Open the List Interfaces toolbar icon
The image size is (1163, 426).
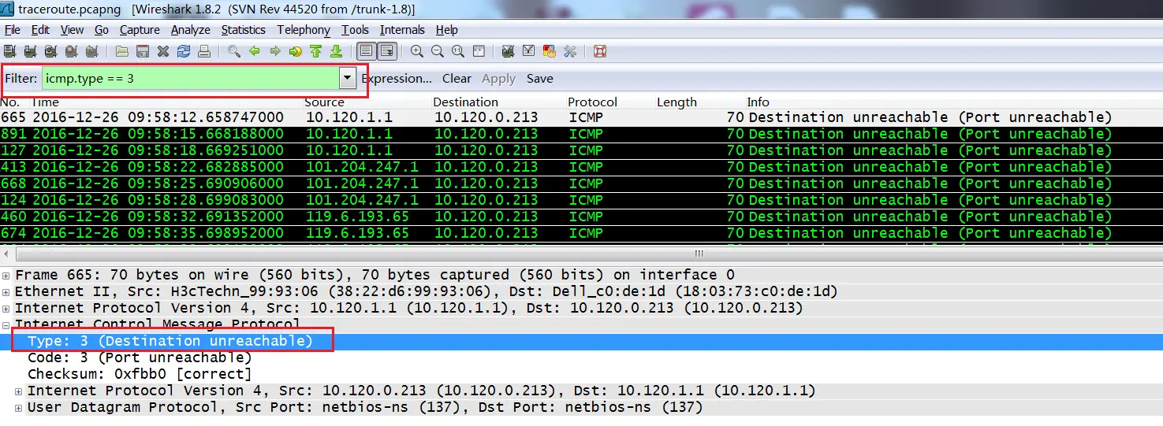coord(9,51)
